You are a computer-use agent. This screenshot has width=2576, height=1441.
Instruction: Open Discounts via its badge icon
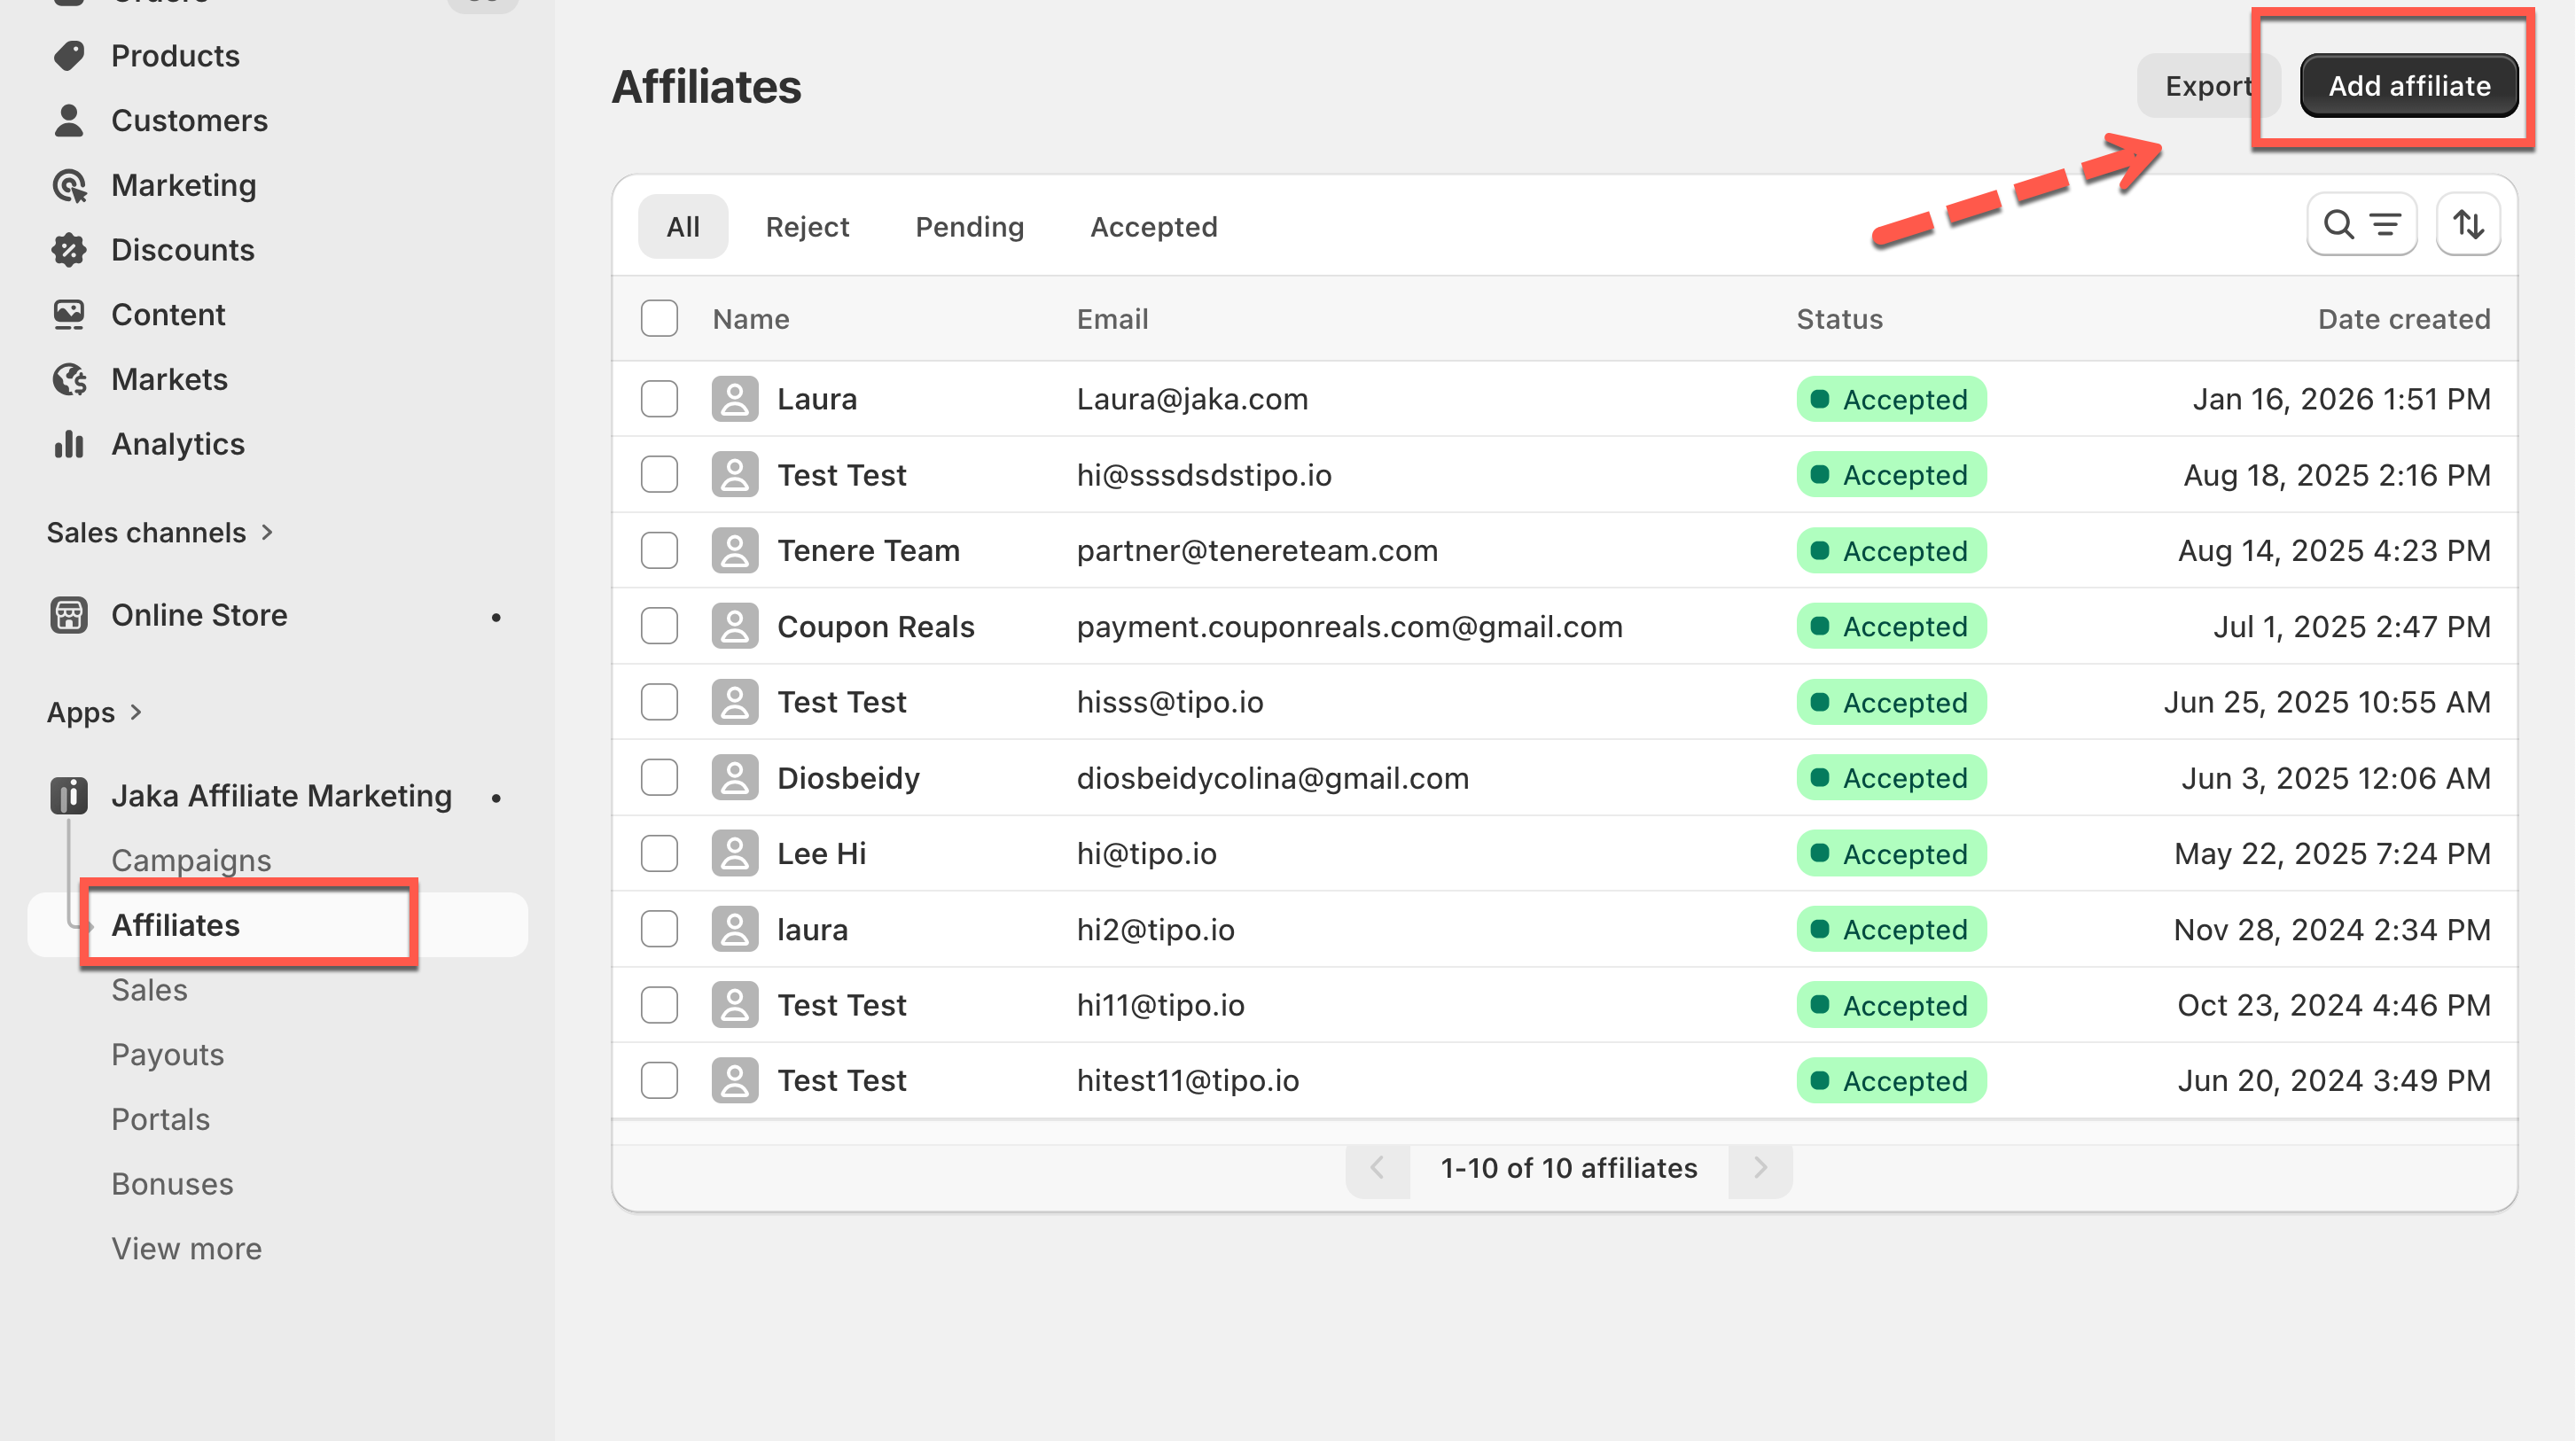pos(69,250)
